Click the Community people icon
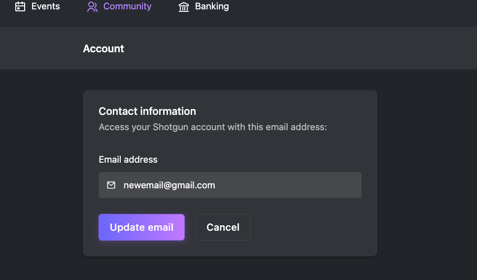Image resolution: width=477 pixels, height=280 pixels. click(x=92, y=6)
